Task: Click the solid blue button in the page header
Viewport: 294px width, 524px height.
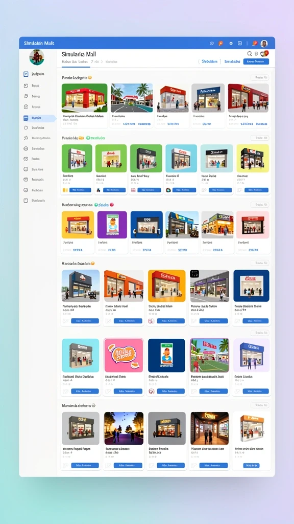Action: click(x=256, y=61)
